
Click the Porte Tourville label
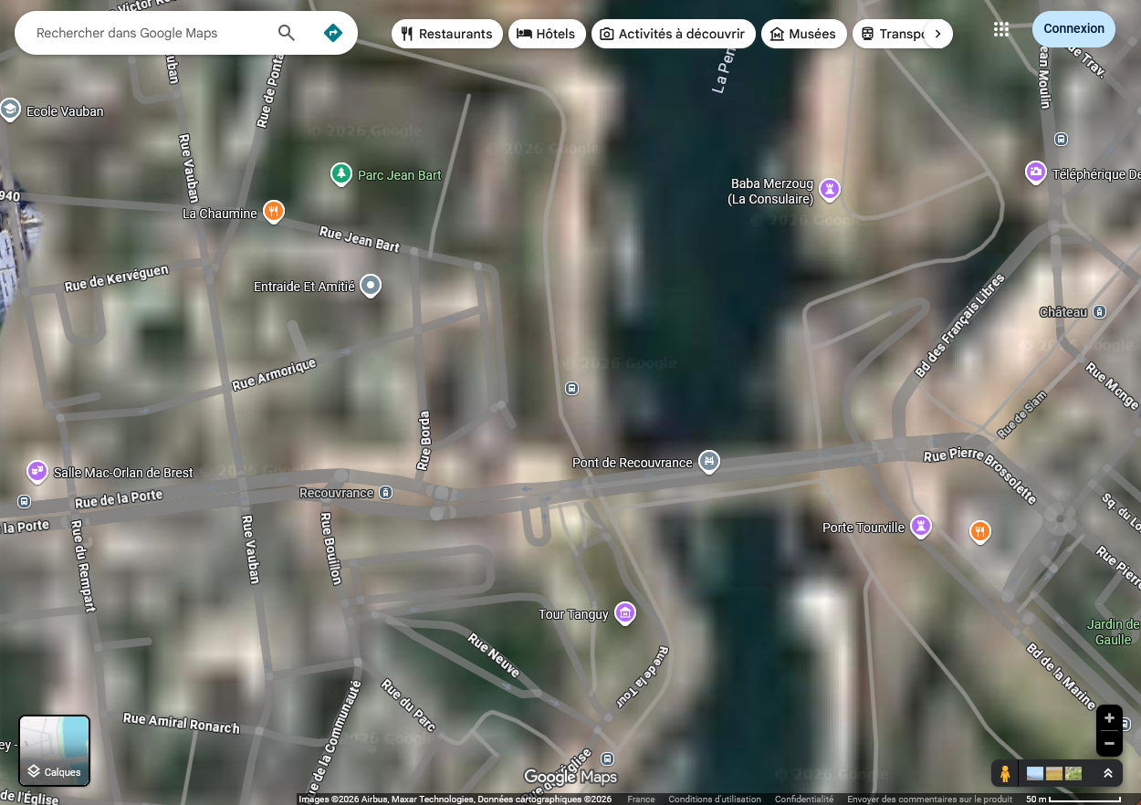coord(864,528)
